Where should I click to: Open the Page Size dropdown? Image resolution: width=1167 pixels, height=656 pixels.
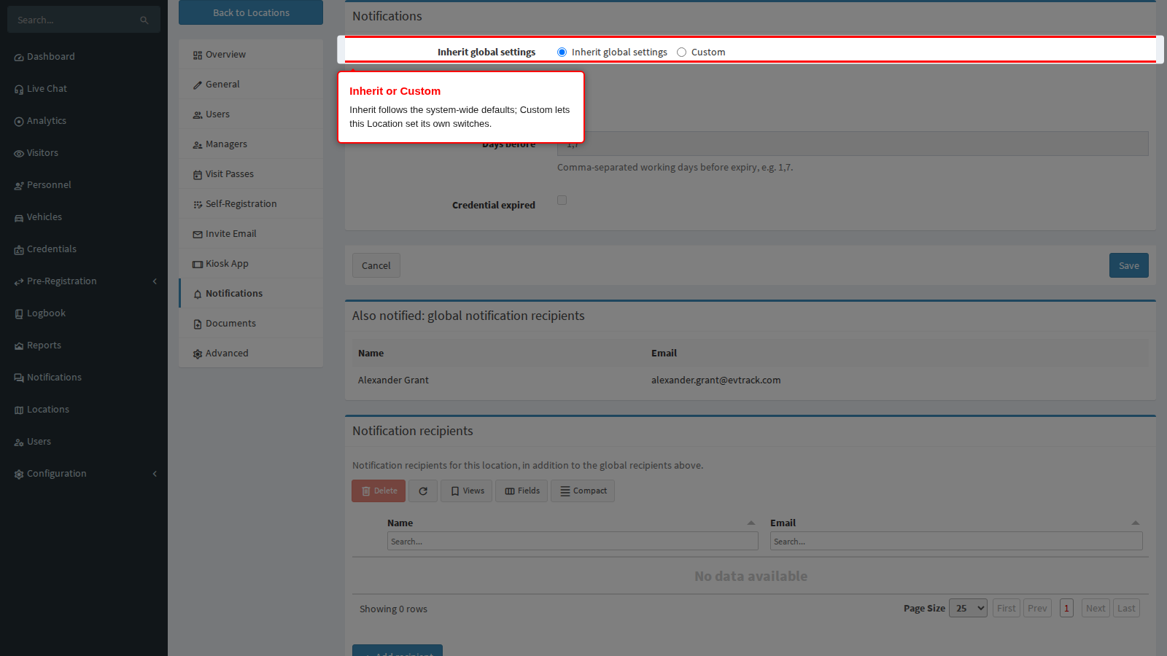click(968, 609)
